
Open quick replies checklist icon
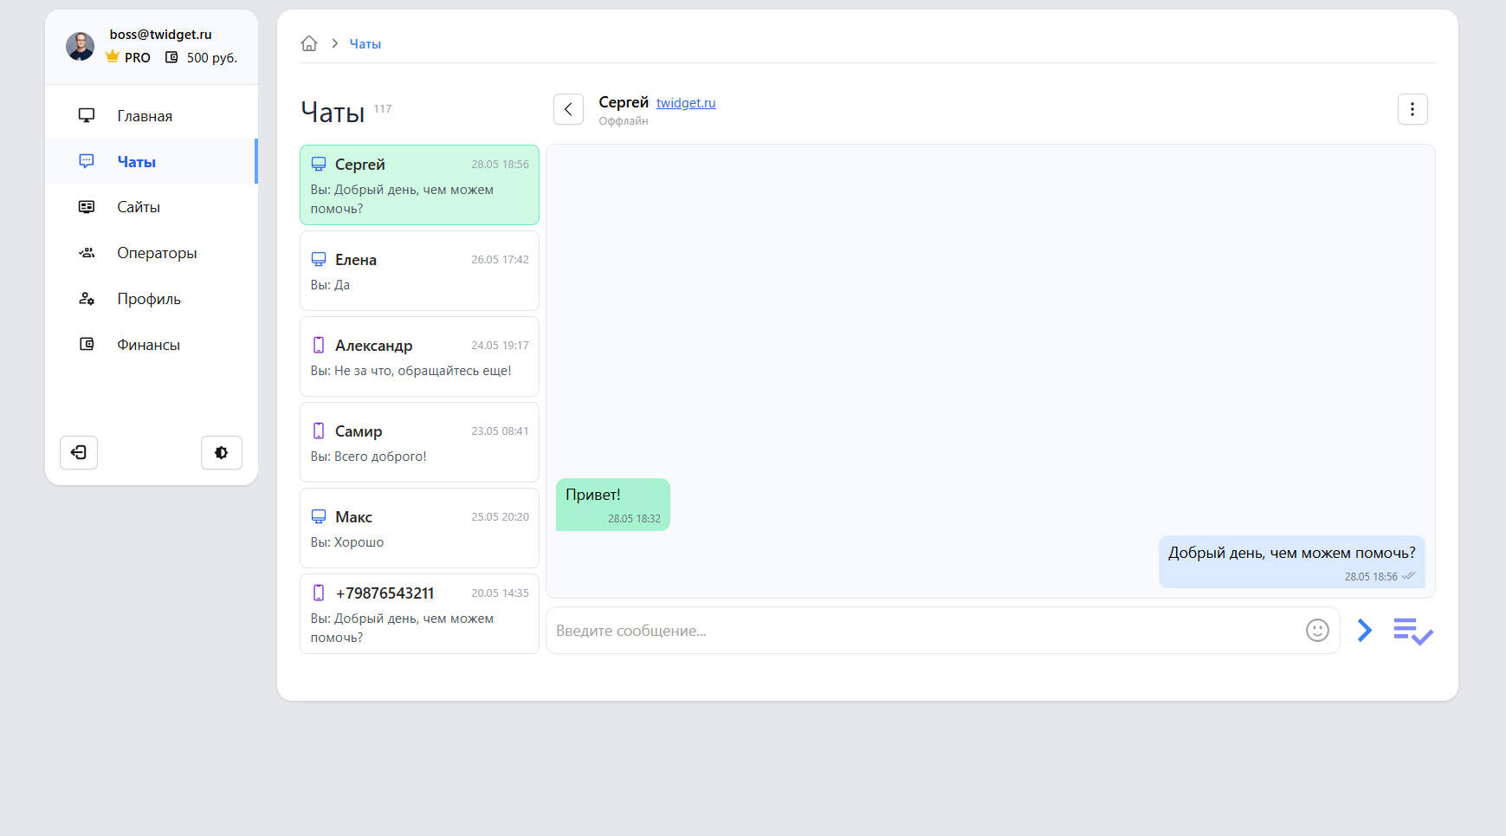point(1412,632)
